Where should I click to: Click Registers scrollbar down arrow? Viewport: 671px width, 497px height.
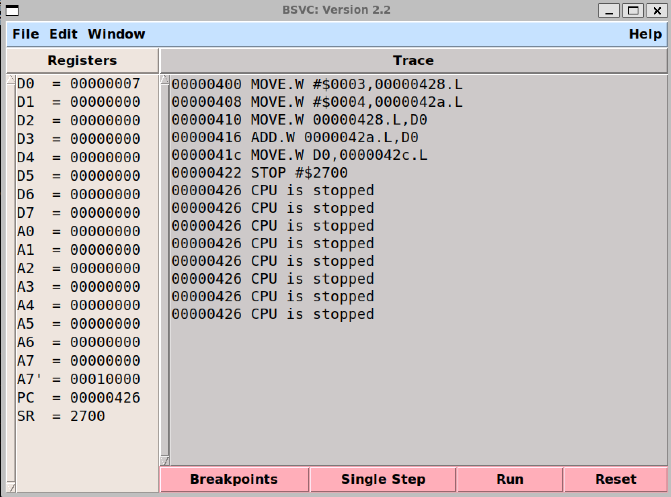11,487
